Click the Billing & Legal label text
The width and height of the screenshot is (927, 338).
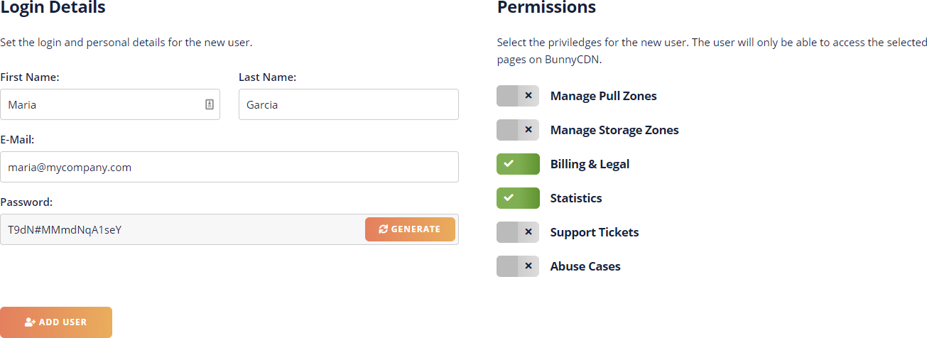coord(590,164)
